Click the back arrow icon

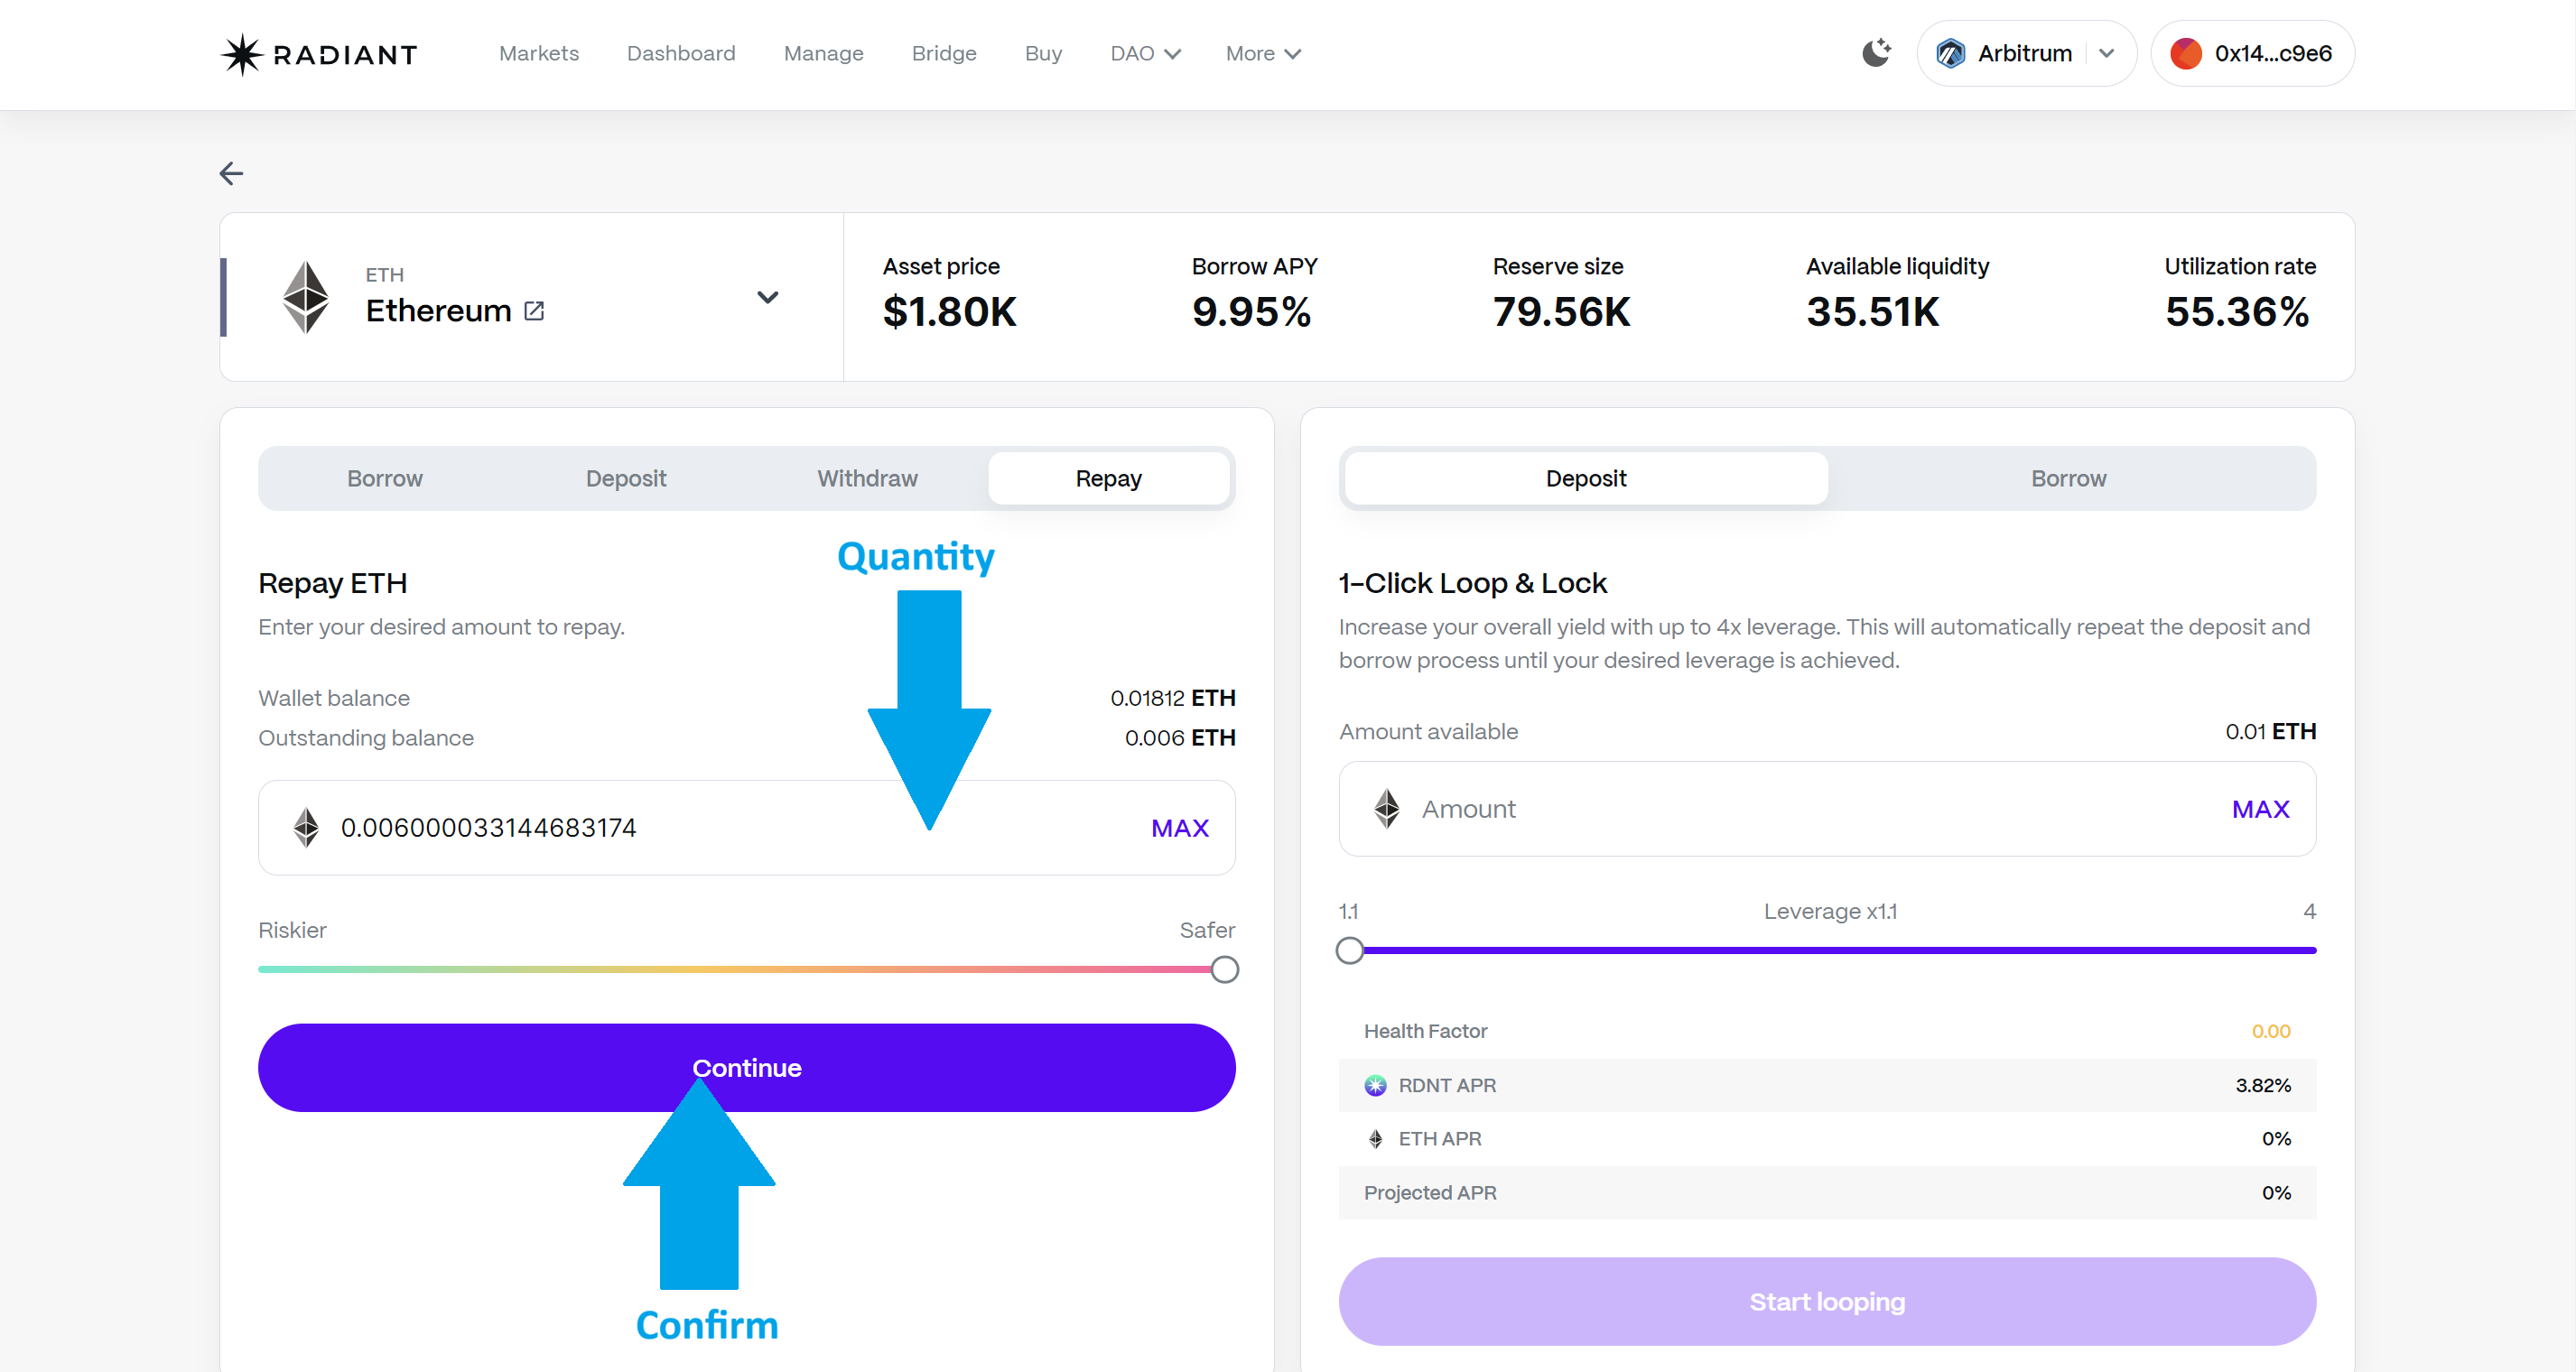[x=231, y=173]
